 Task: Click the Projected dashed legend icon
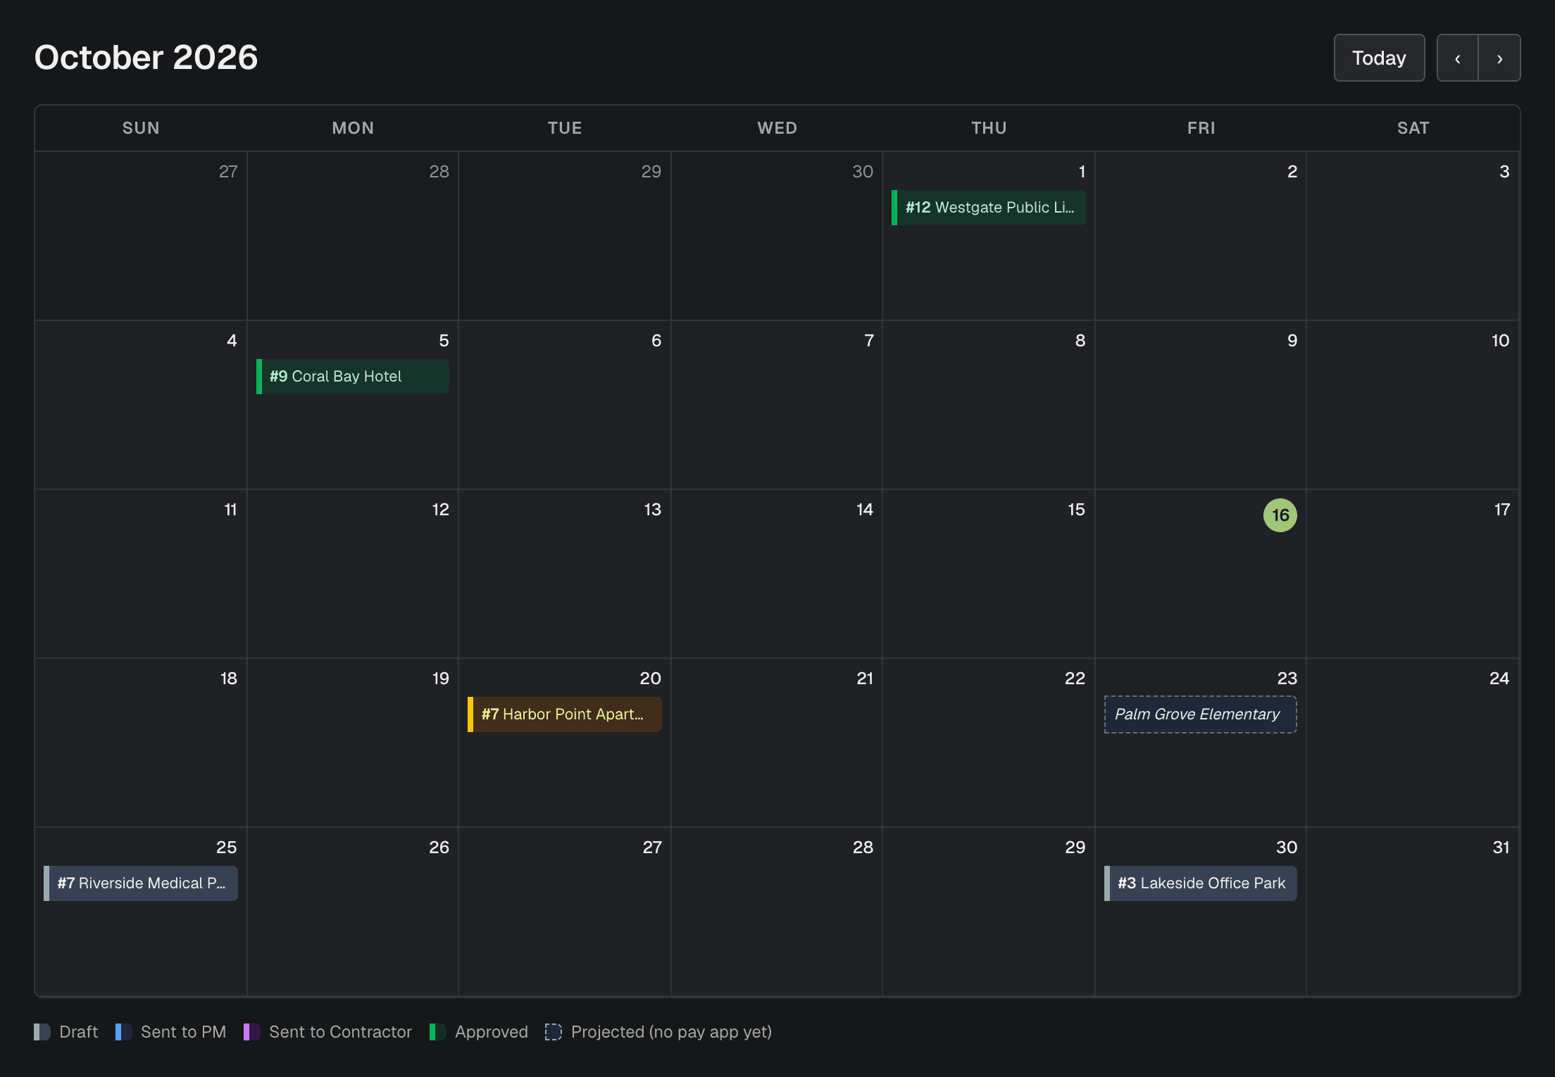[x=554, y=1032]
